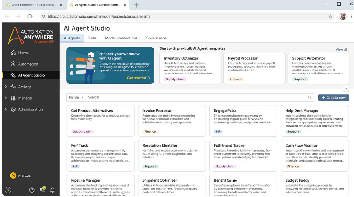Open the browser profile avatar

(x=343, y=17)
